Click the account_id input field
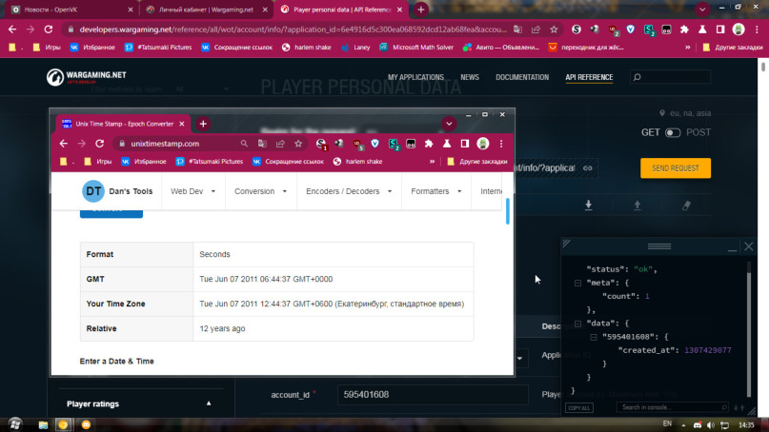769x432 pixels. [433, 395]
